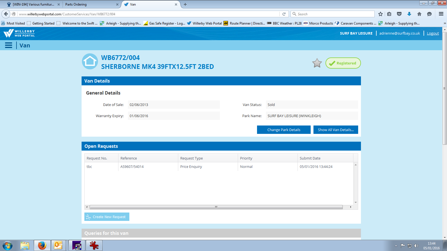This screenshot has width=447, height=251.
Task: Click the Submit Date column header
Action: pyautogui.click(x=325, y=158)
